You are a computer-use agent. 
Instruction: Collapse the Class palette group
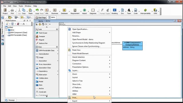tap(57, 47)
